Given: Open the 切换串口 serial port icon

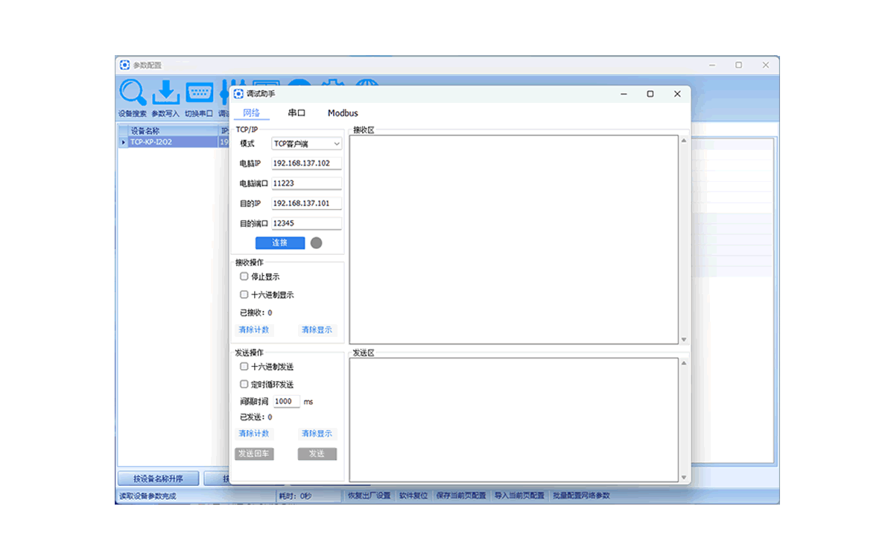Looking at the screenshot, I should tap(199, 93).
